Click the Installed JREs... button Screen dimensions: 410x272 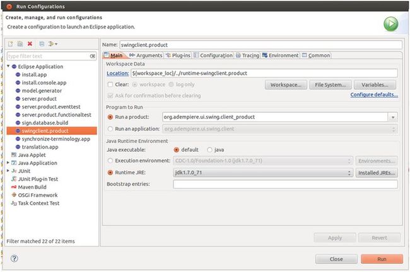click(x=377, y=173)
